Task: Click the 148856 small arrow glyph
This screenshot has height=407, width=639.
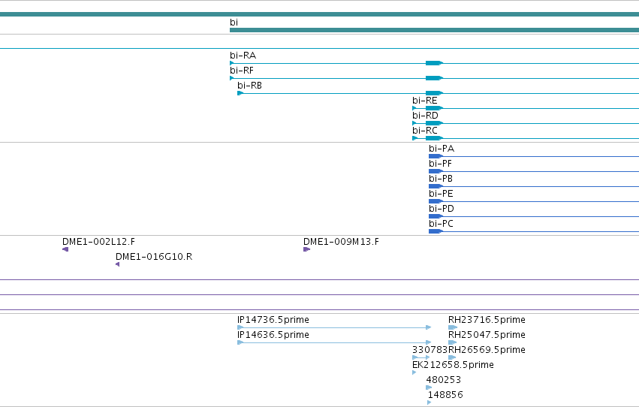Action: point(429,403)
